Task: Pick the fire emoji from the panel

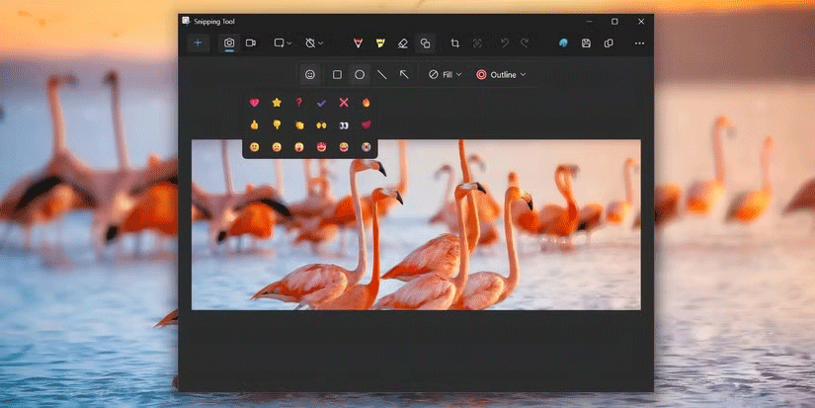Action: (x=367, y=102)
